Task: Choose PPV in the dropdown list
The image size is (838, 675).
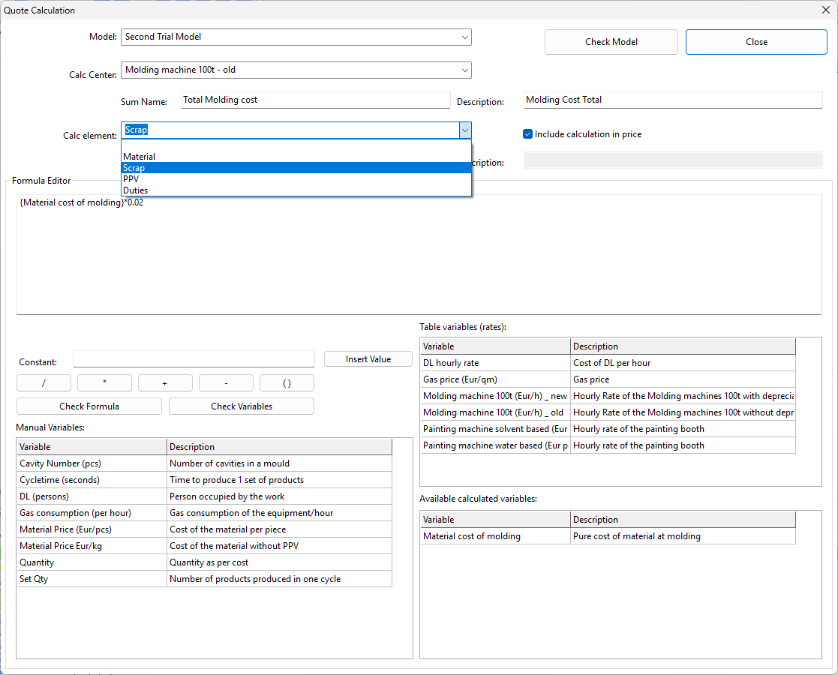Action: click(x=131, y=179)
